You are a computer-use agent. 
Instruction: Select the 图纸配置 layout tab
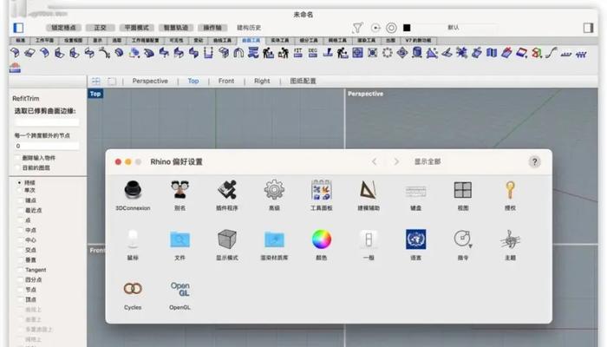tap(303, 81)
